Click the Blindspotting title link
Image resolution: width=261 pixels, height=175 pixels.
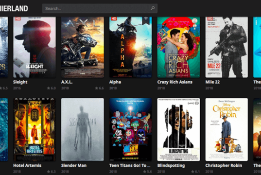(x=171, y=165)
